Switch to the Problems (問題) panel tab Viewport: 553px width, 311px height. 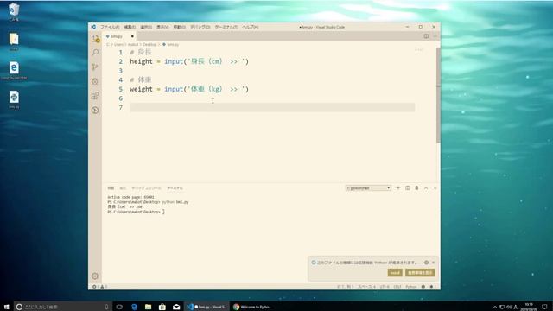111,188
